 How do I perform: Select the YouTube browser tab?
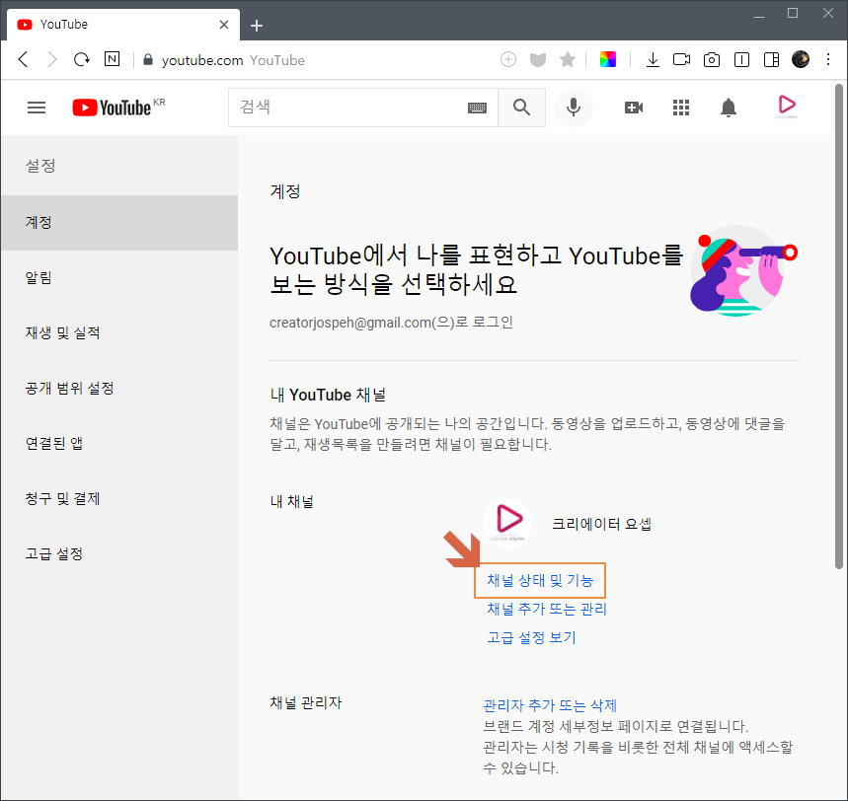click(123, 25)
